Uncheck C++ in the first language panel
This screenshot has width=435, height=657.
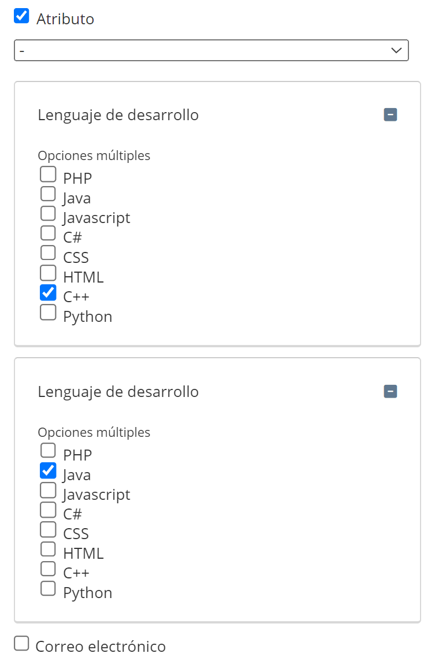pos(48,293)
